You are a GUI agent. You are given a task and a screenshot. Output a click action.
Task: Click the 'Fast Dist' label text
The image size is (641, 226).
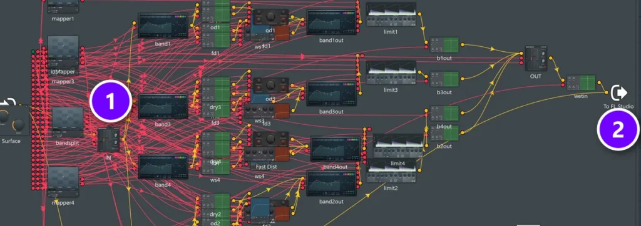point(267,167)
